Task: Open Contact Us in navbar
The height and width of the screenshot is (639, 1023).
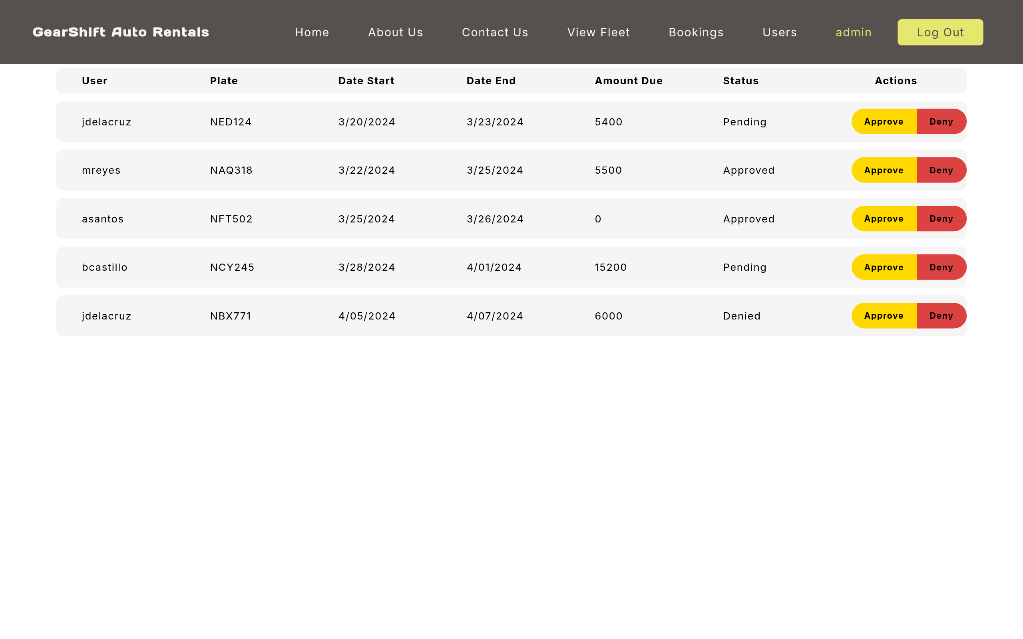Action: pos(495,32)
